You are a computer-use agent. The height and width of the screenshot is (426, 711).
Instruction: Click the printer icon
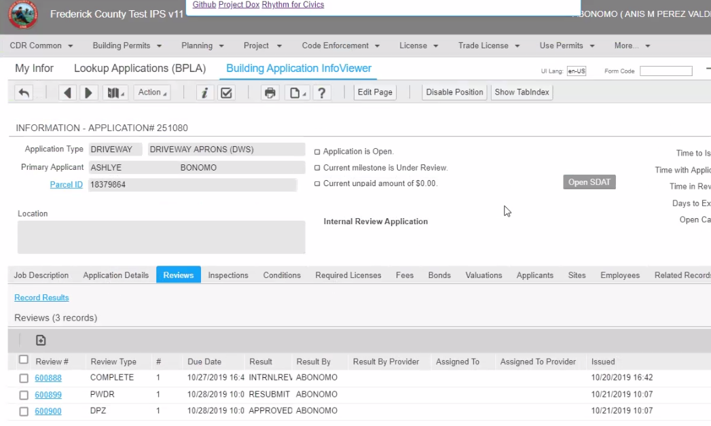tap(270, 92)
